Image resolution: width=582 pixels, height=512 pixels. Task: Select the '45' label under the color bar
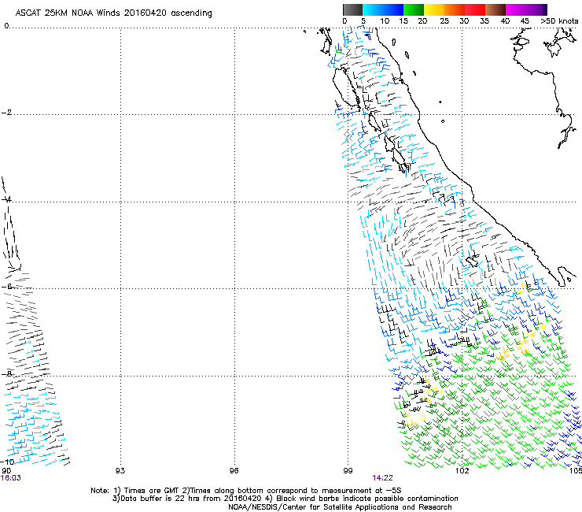525,21
